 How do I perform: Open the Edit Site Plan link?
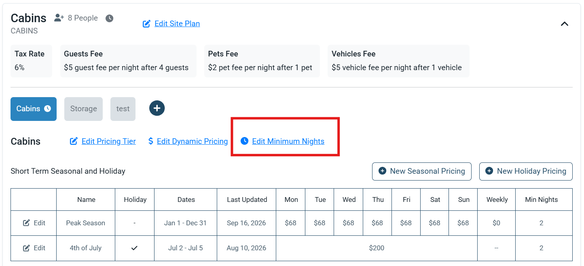[x=177, y=24]
